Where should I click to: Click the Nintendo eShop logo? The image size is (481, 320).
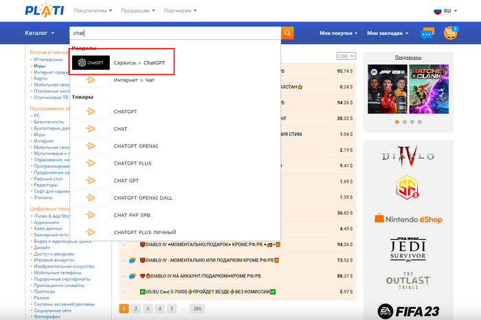[x=408, y=219]
